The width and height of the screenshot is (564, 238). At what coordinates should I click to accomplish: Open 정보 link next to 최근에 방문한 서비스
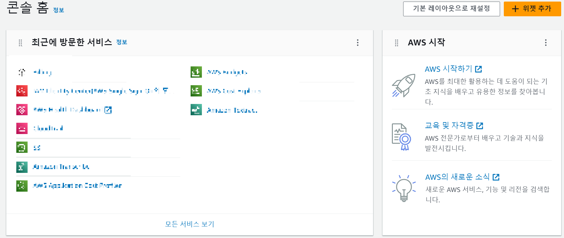[x=122, y=42]
